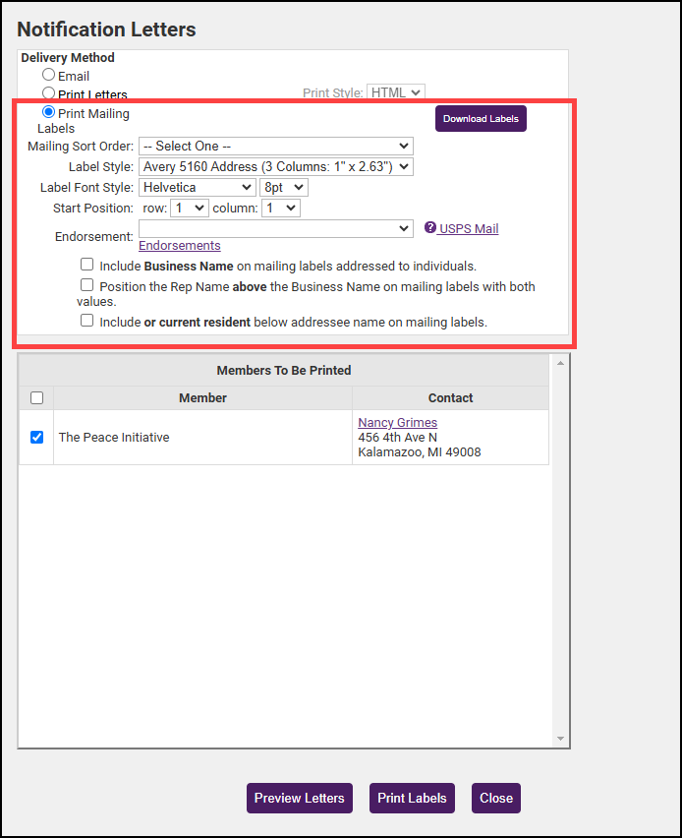Open the Nancy Grimes contact link
682x838 pixels.
pos(397,423)
